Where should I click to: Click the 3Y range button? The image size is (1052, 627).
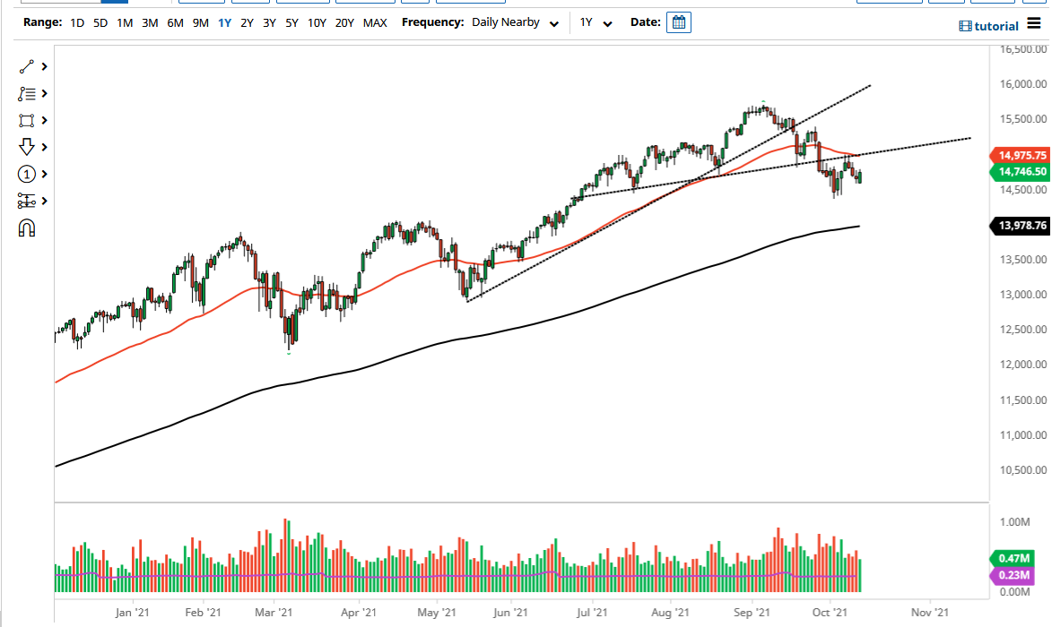[x=268, y=22]
